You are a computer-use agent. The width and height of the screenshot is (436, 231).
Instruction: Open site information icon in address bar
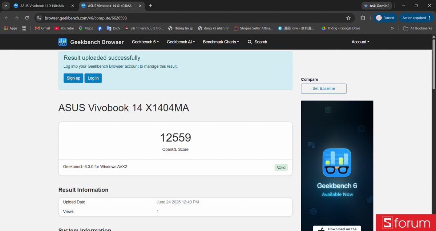click(39, 18)
